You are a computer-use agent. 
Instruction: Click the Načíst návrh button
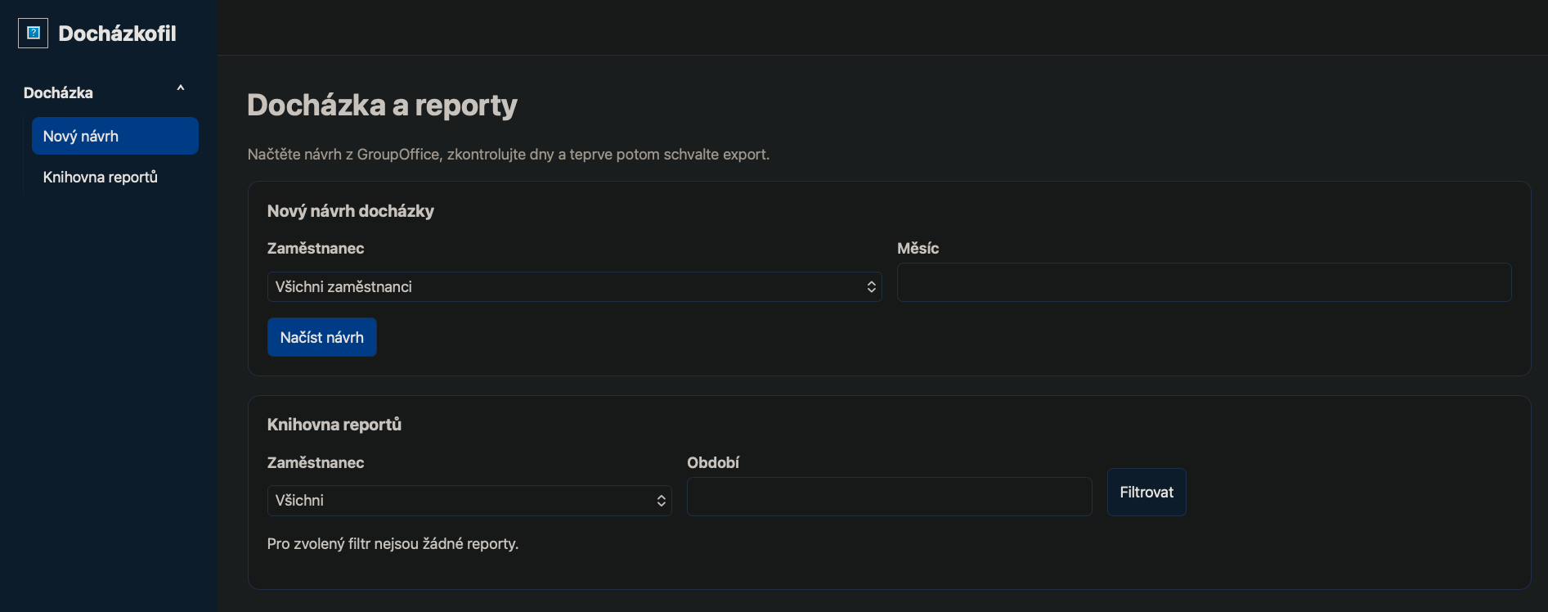(x=322, y=337)
